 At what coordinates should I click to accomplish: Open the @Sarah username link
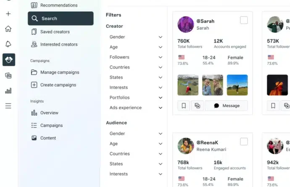pyautogui.click(x=205, y=21)
